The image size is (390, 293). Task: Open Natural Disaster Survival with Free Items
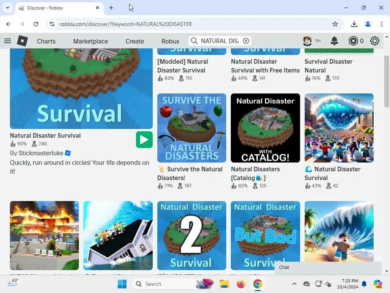coord(265,66)
